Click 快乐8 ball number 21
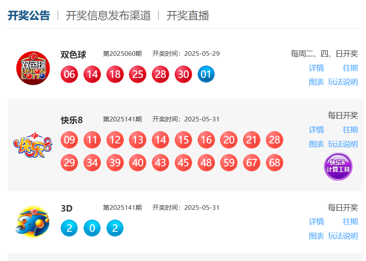Screen dimensions: 366x261 point(251,140)
